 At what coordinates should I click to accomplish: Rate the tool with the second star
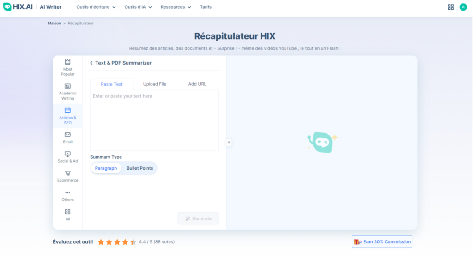(x=109, y=242)
